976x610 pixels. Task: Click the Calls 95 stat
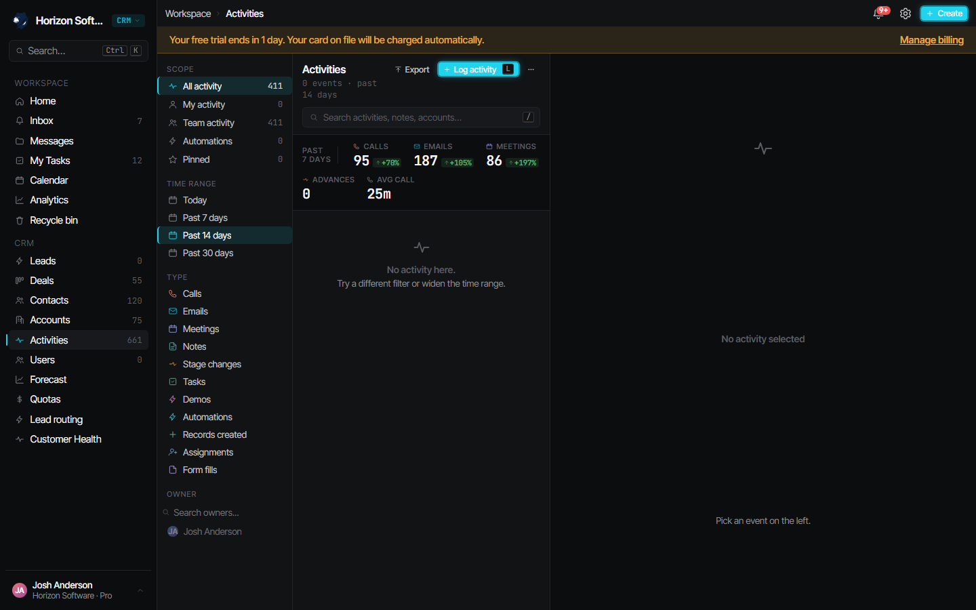377,155
